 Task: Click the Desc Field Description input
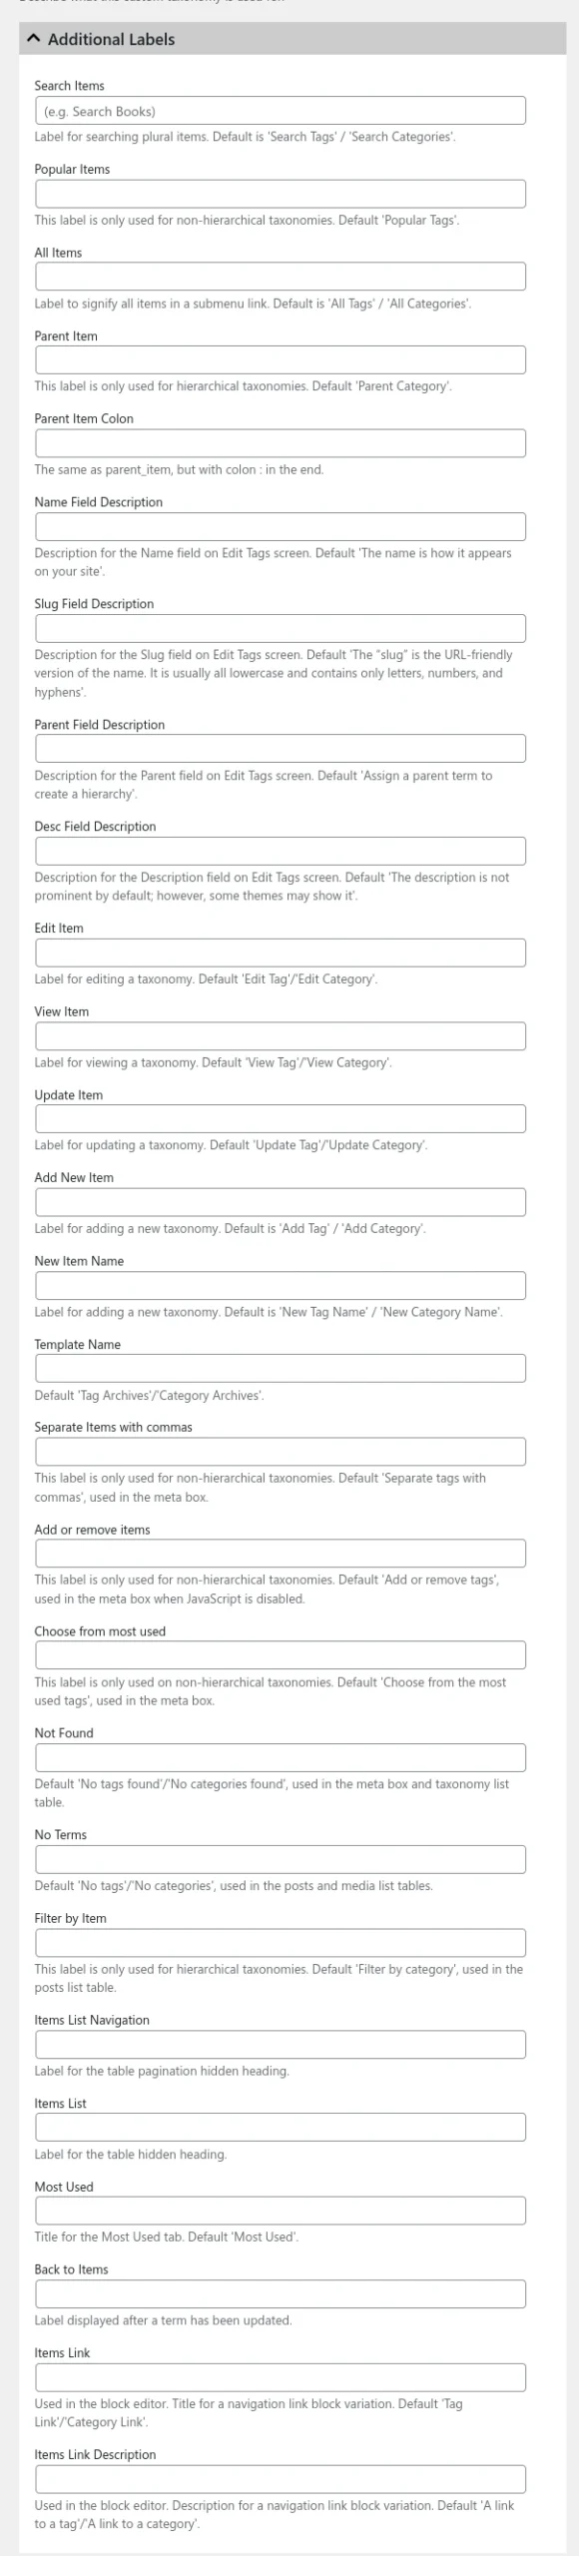(x=281, y=852)
